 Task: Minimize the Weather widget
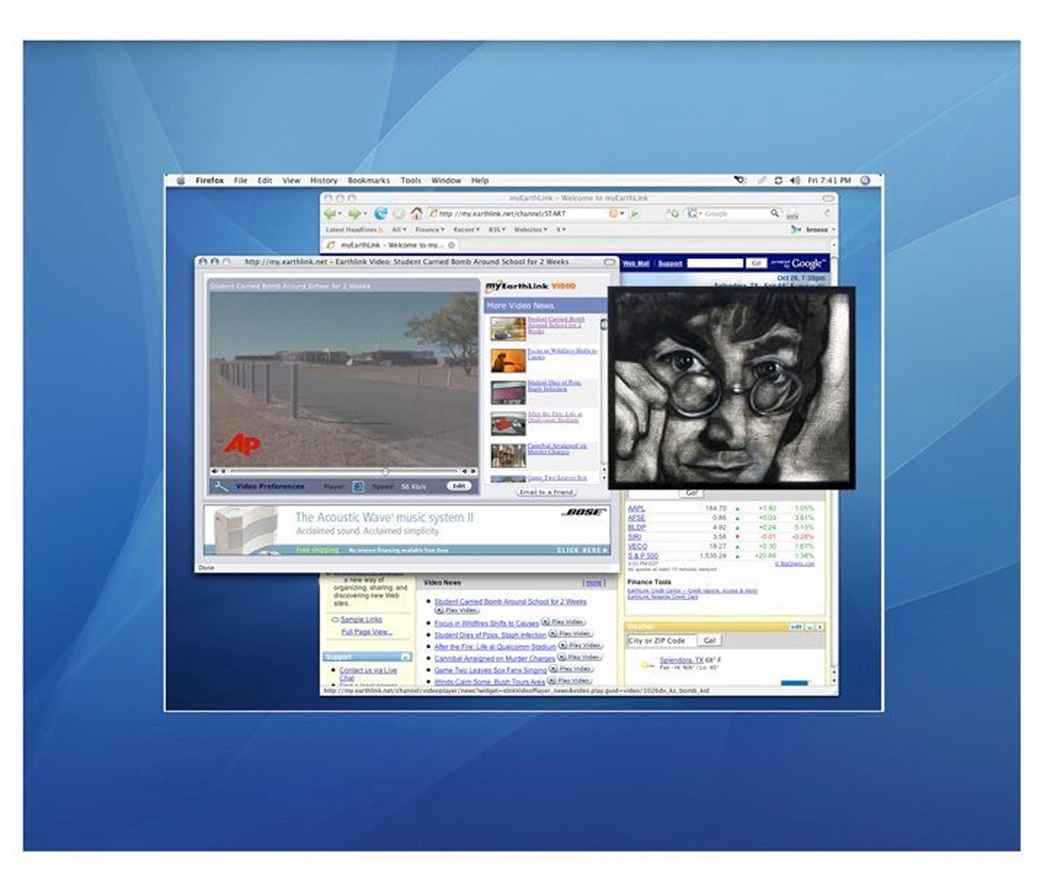810,627
